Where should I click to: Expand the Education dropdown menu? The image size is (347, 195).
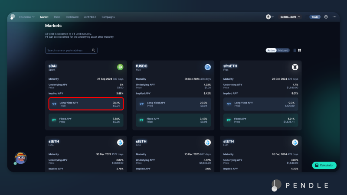coord(27,17)
